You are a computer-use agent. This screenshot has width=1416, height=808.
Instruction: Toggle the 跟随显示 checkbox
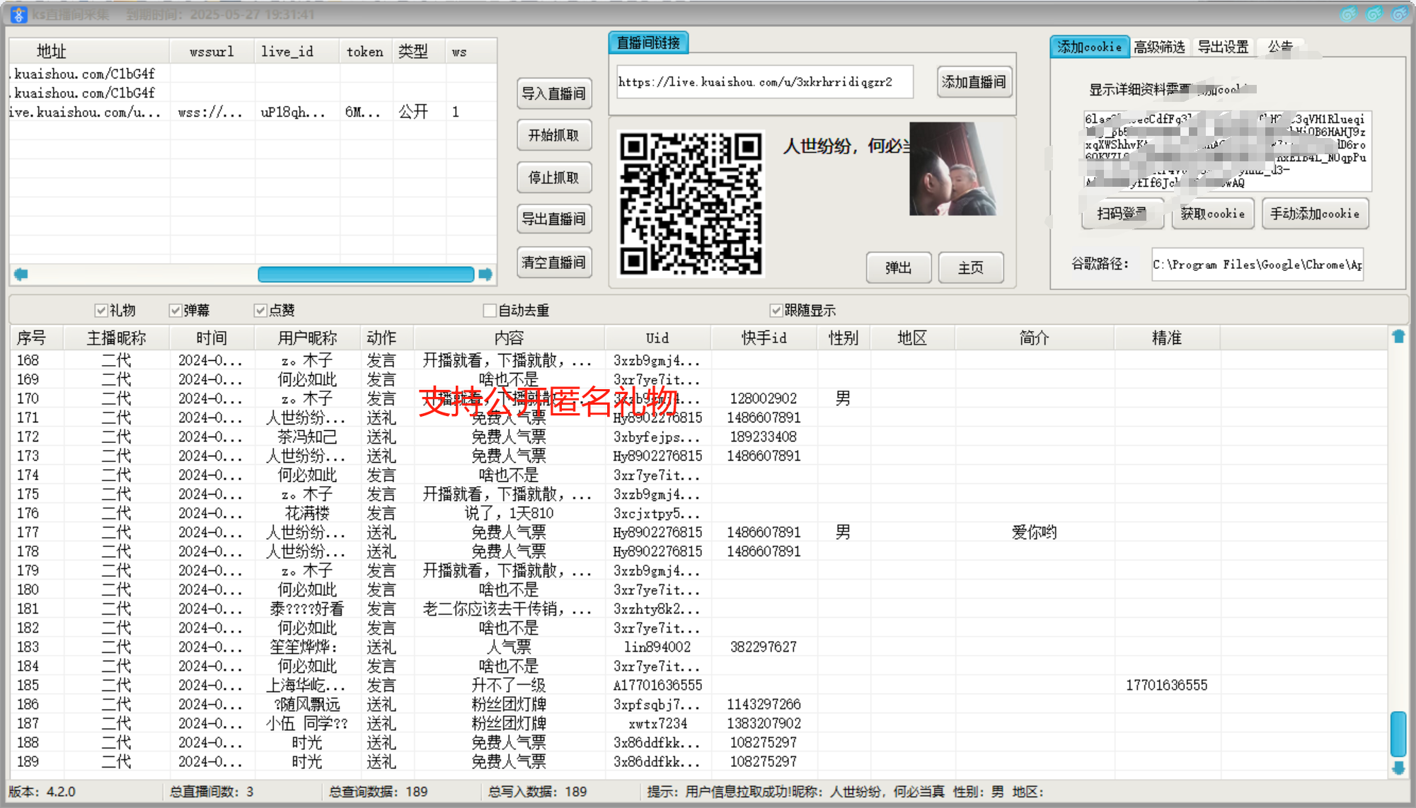point(776,310)
